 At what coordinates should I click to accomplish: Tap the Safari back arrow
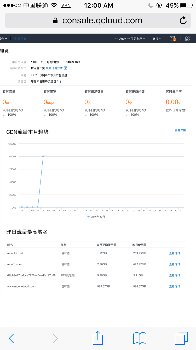[x=11, y=338]
